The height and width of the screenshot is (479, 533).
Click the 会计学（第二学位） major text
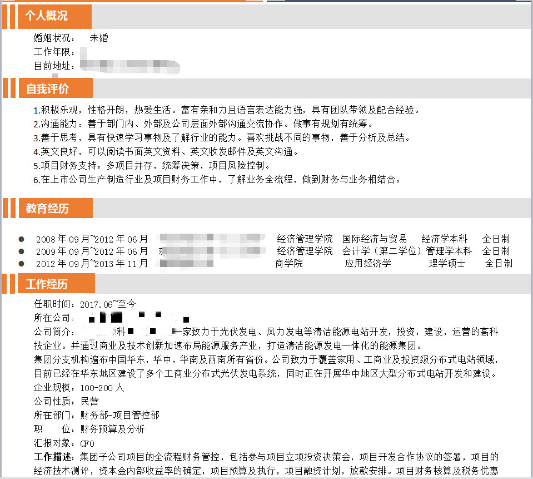382,251
